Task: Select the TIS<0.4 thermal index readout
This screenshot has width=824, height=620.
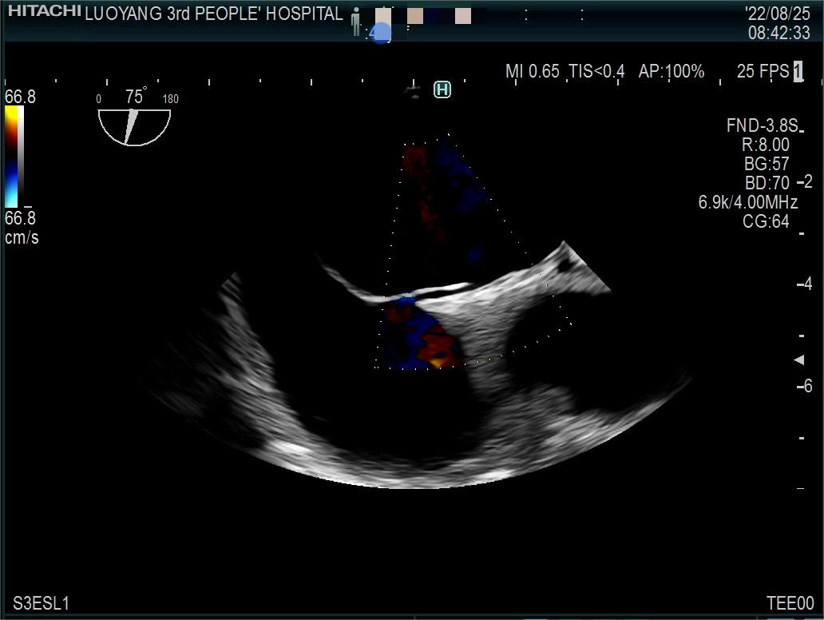Action: 596,71
